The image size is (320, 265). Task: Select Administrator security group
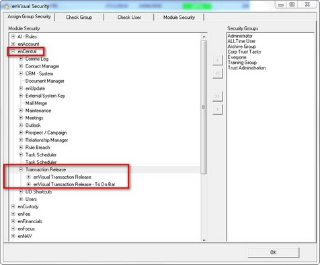coord(240,36)
